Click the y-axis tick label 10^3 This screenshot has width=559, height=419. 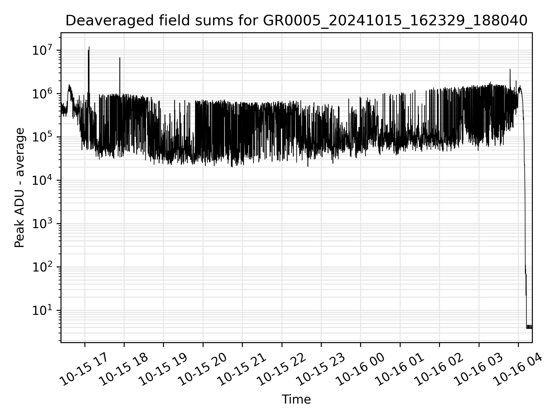click(x=42, y=223)
